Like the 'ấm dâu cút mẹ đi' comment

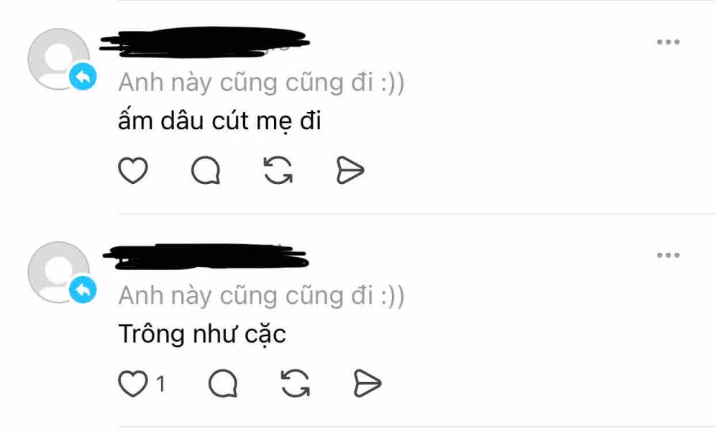pyautogui.click(x=132, y=170)
